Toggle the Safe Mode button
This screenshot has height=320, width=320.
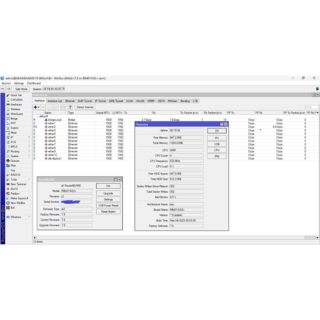coord(21,89)
